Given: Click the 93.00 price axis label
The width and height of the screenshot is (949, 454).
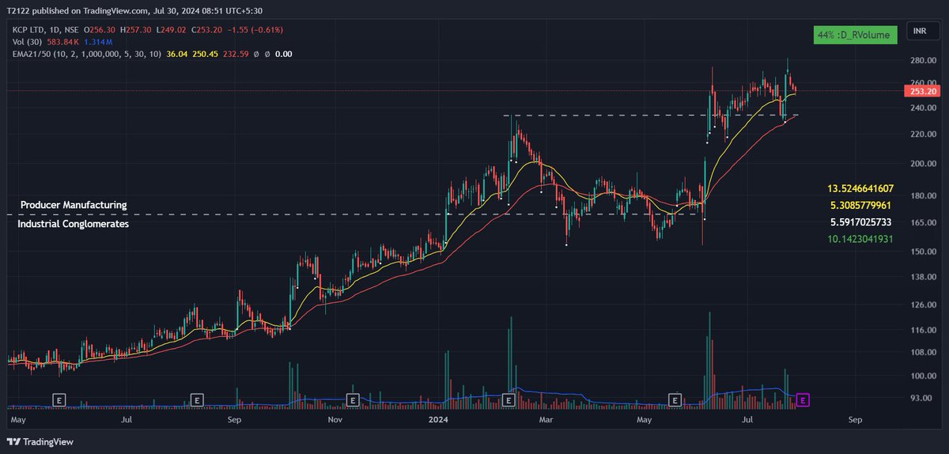Looking at the screenshot, I should click(x=922, y=398).
